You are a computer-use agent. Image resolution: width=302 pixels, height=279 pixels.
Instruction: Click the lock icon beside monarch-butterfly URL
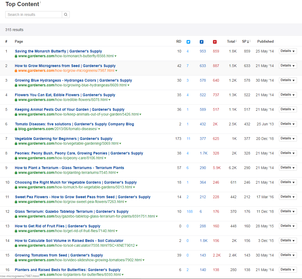point(16,56)
